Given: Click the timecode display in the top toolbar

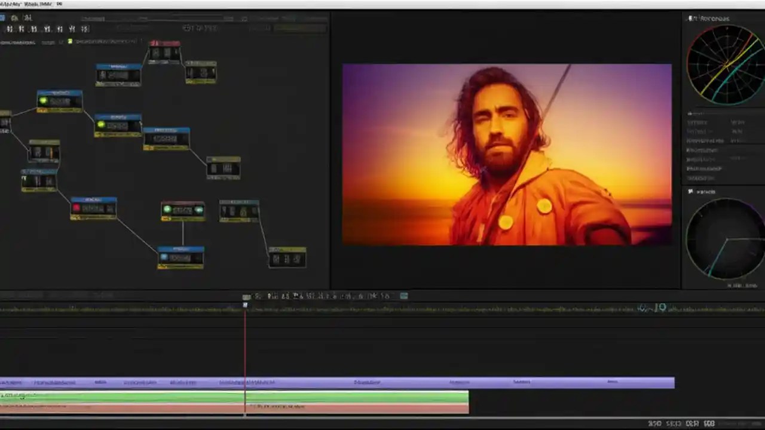Looking at the screenshot, I should pyautogui.click(x=200, y=27).
